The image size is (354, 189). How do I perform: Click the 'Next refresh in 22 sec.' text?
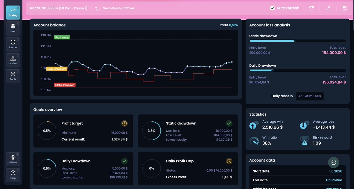(119, 8)
